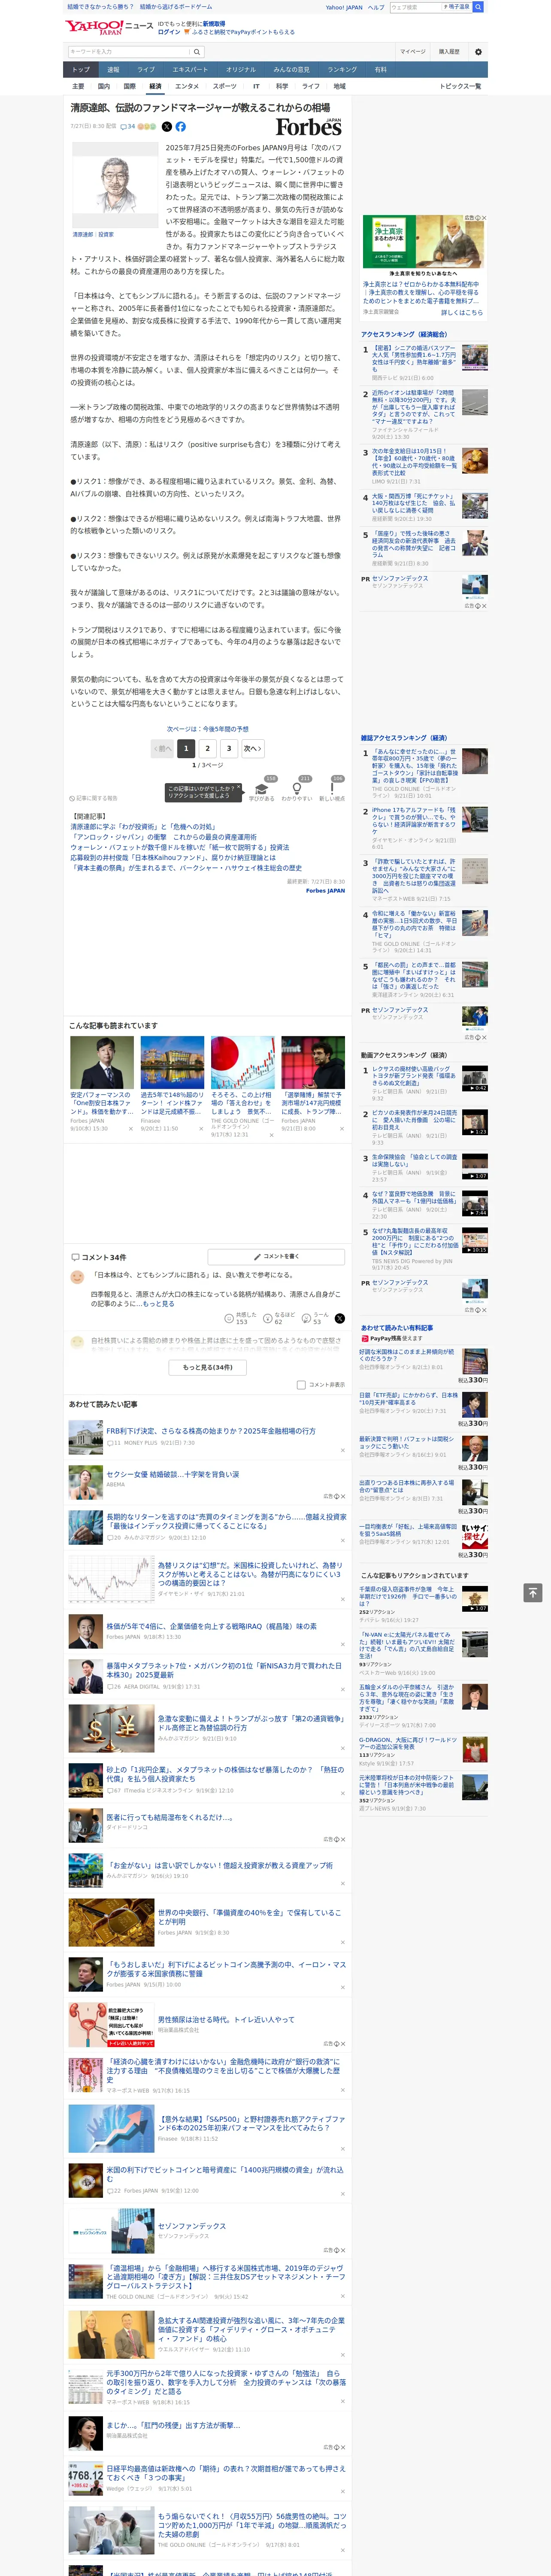Click the 新規取得 link
Image resolution: width=551 pixels, height=2576 pixels.
pyautogui.click(x=214, y=24)
